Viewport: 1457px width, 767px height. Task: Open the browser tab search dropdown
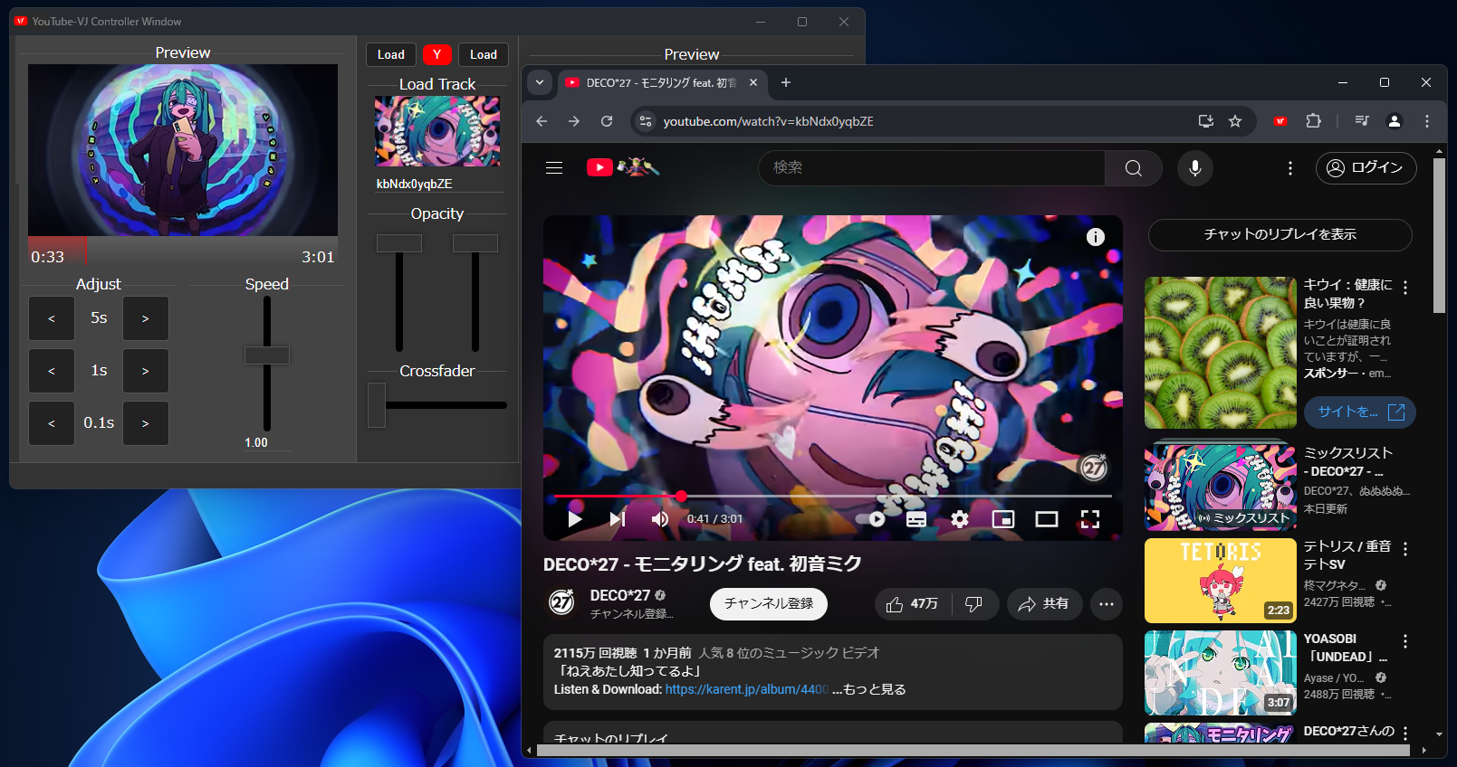click(x=540, y=82)
